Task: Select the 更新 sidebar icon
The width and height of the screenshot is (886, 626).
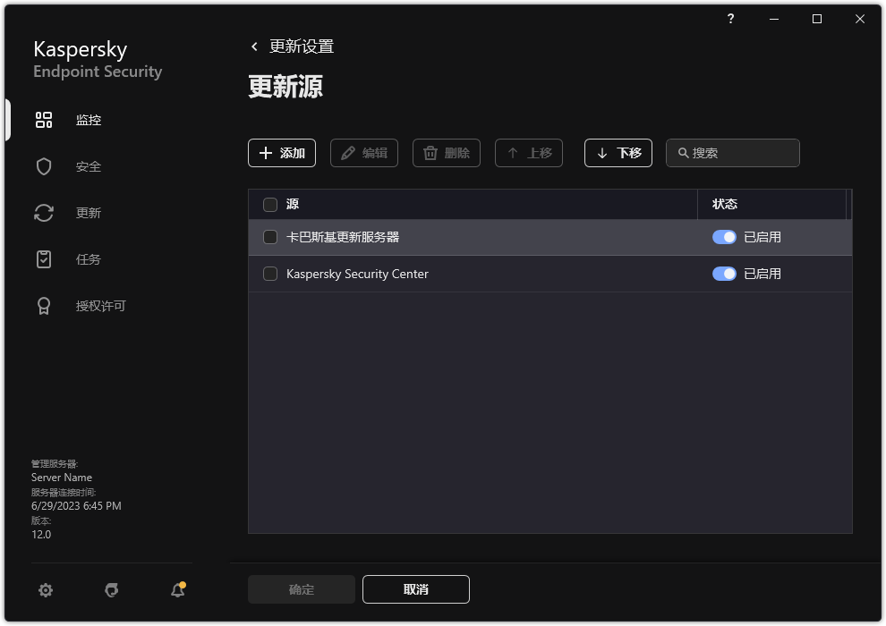Action: (43, 212)
